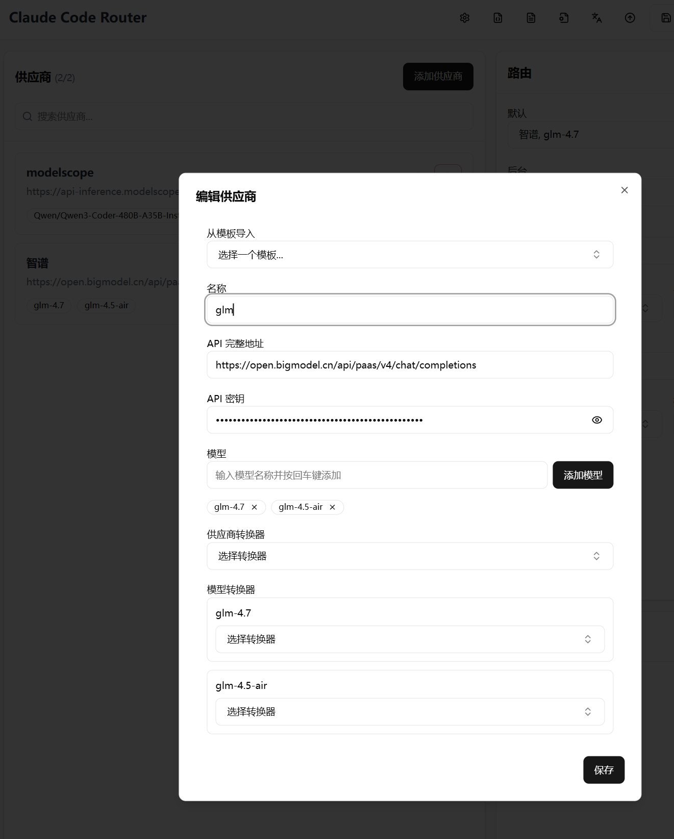
Task: Click the 编辑供应商 dialog title
Action: [226, 196]
